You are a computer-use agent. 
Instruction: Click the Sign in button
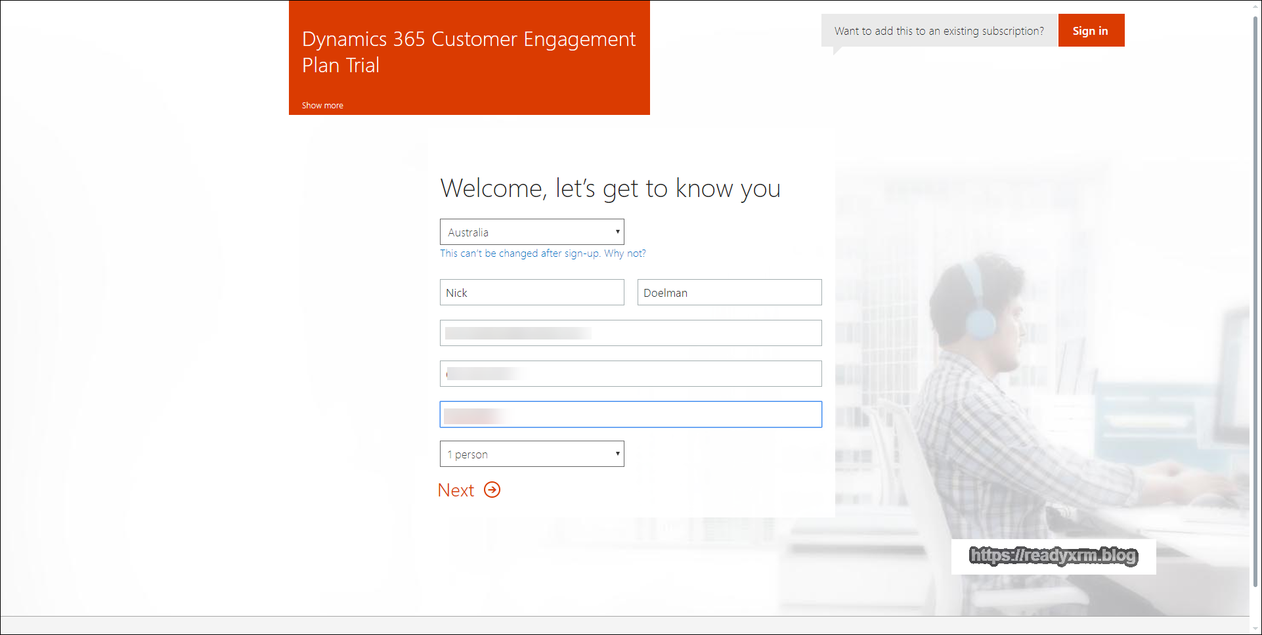pos(1090,31)
